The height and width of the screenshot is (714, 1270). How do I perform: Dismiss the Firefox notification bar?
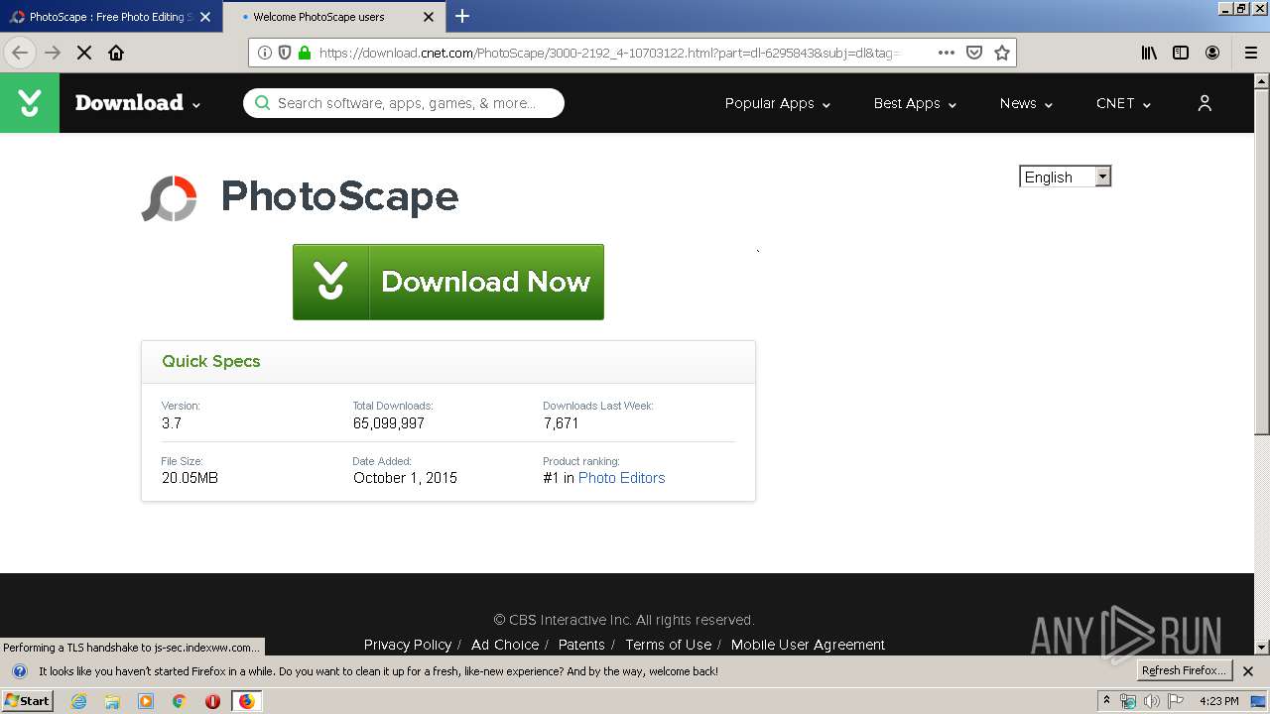(x=1248, y=671)
